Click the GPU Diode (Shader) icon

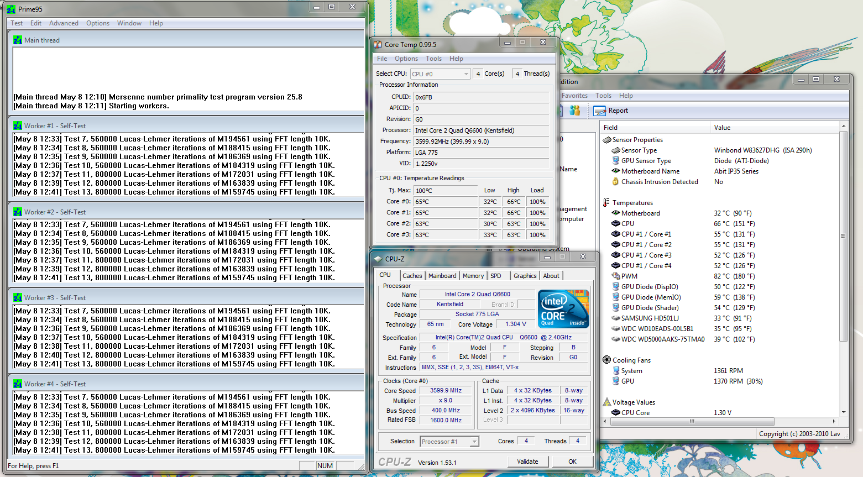(616, 307)
